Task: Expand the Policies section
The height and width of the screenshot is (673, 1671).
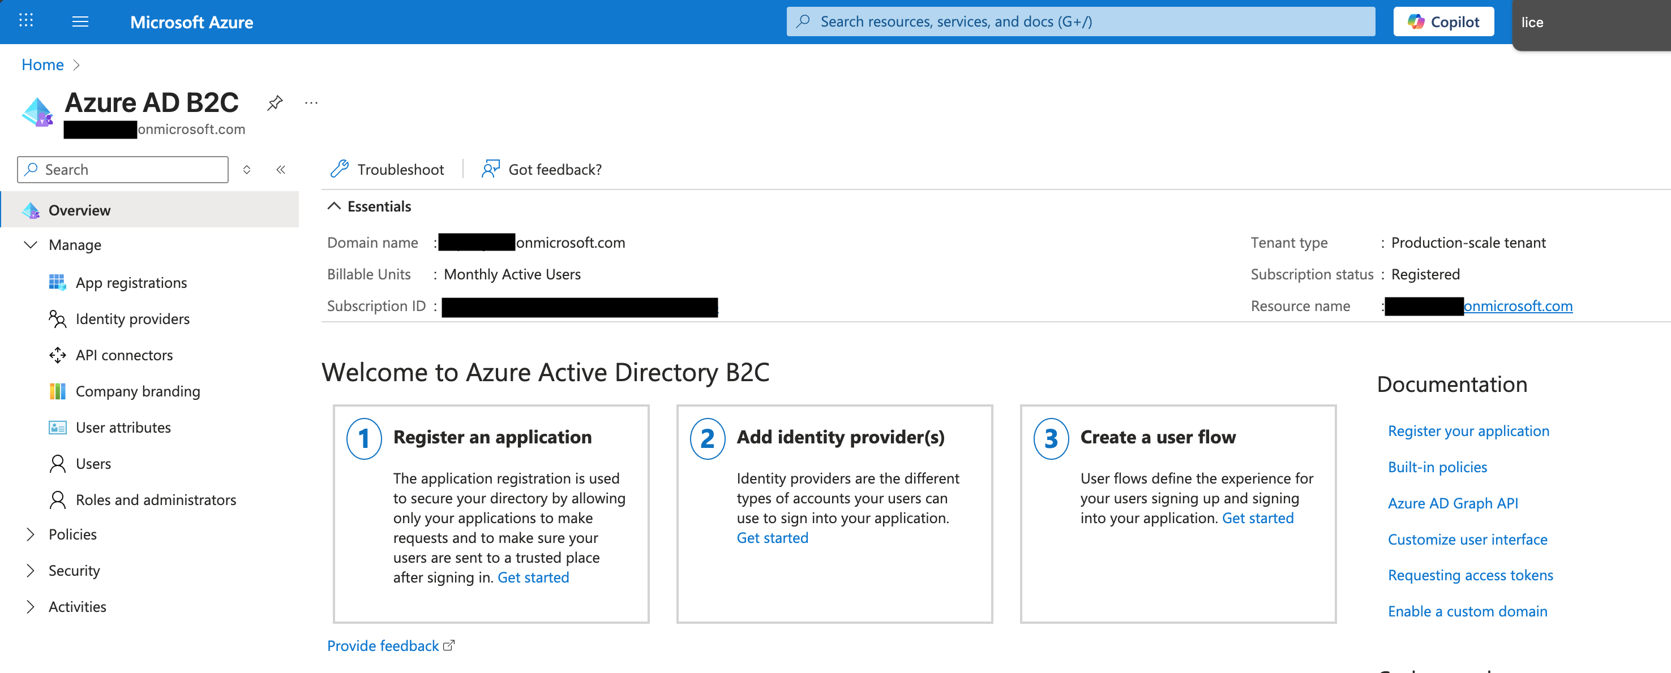Action: (31, 535)
